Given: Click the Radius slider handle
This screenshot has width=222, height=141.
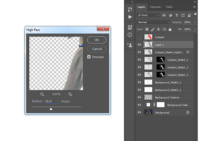Looking at the screenshot, I should 51,109.
